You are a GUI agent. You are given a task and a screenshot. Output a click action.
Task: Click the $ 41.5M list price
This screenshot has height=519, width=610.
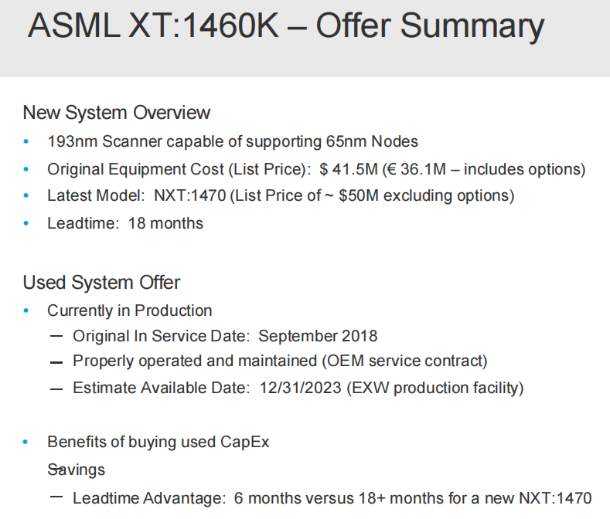click(x=348, y=168)
